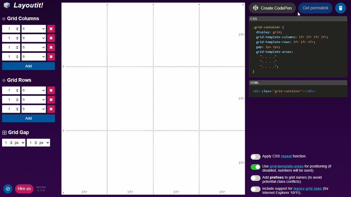351x197 pixels.
Task: Open the unit dropdown of the second column
Action: click(x=34, y=38)
